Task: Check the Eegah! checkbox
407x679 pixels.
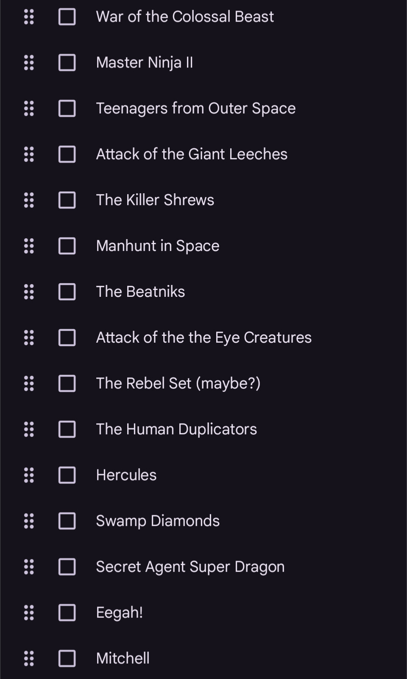Action: [67, 613]
